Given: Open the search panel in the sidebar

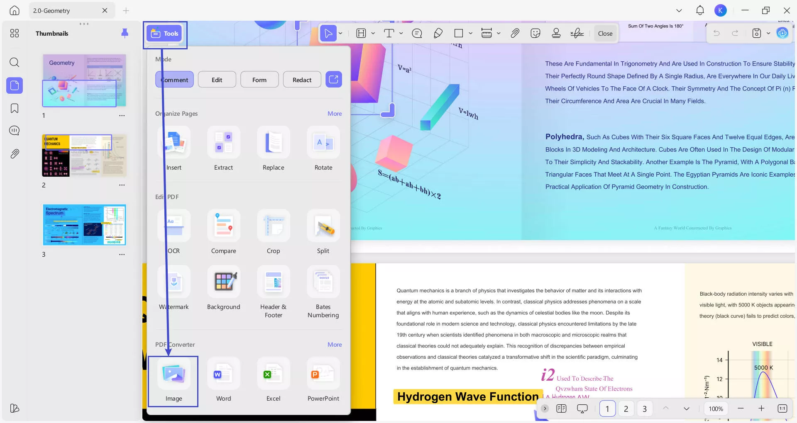Looking at the screenshot, I should click(15, 63).
